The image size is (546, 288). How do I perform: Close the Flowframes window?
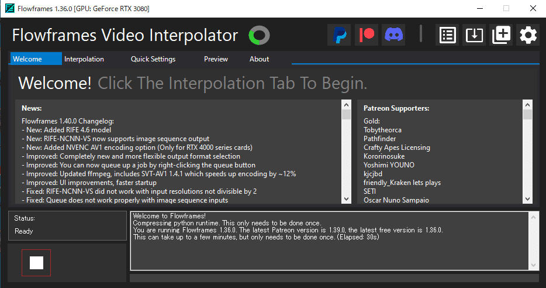coord(533,8)
